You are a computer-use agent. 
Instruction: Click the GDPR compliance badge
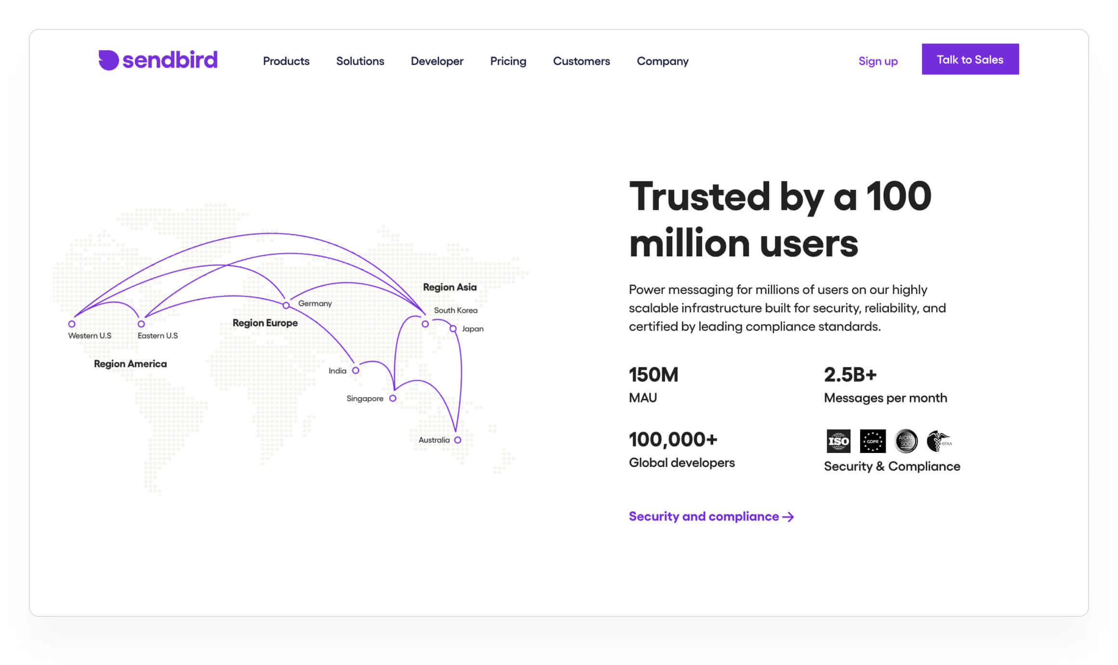[x=872, y=441]
